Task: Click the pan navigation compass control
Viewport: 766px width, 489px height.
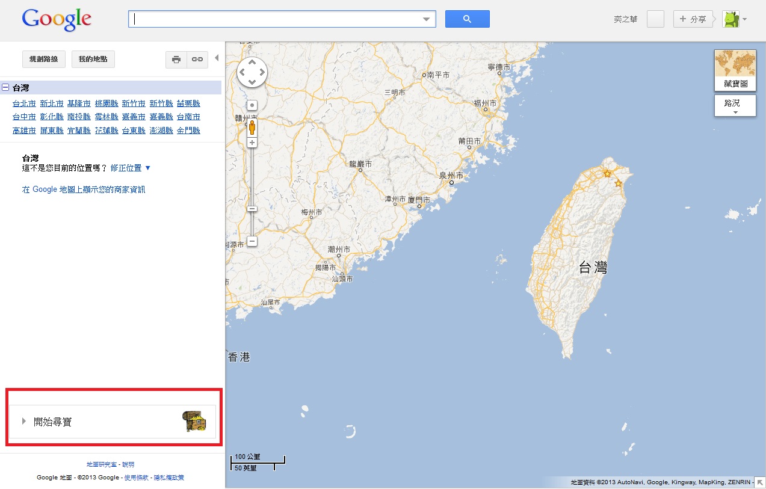Action: (252, 72)
